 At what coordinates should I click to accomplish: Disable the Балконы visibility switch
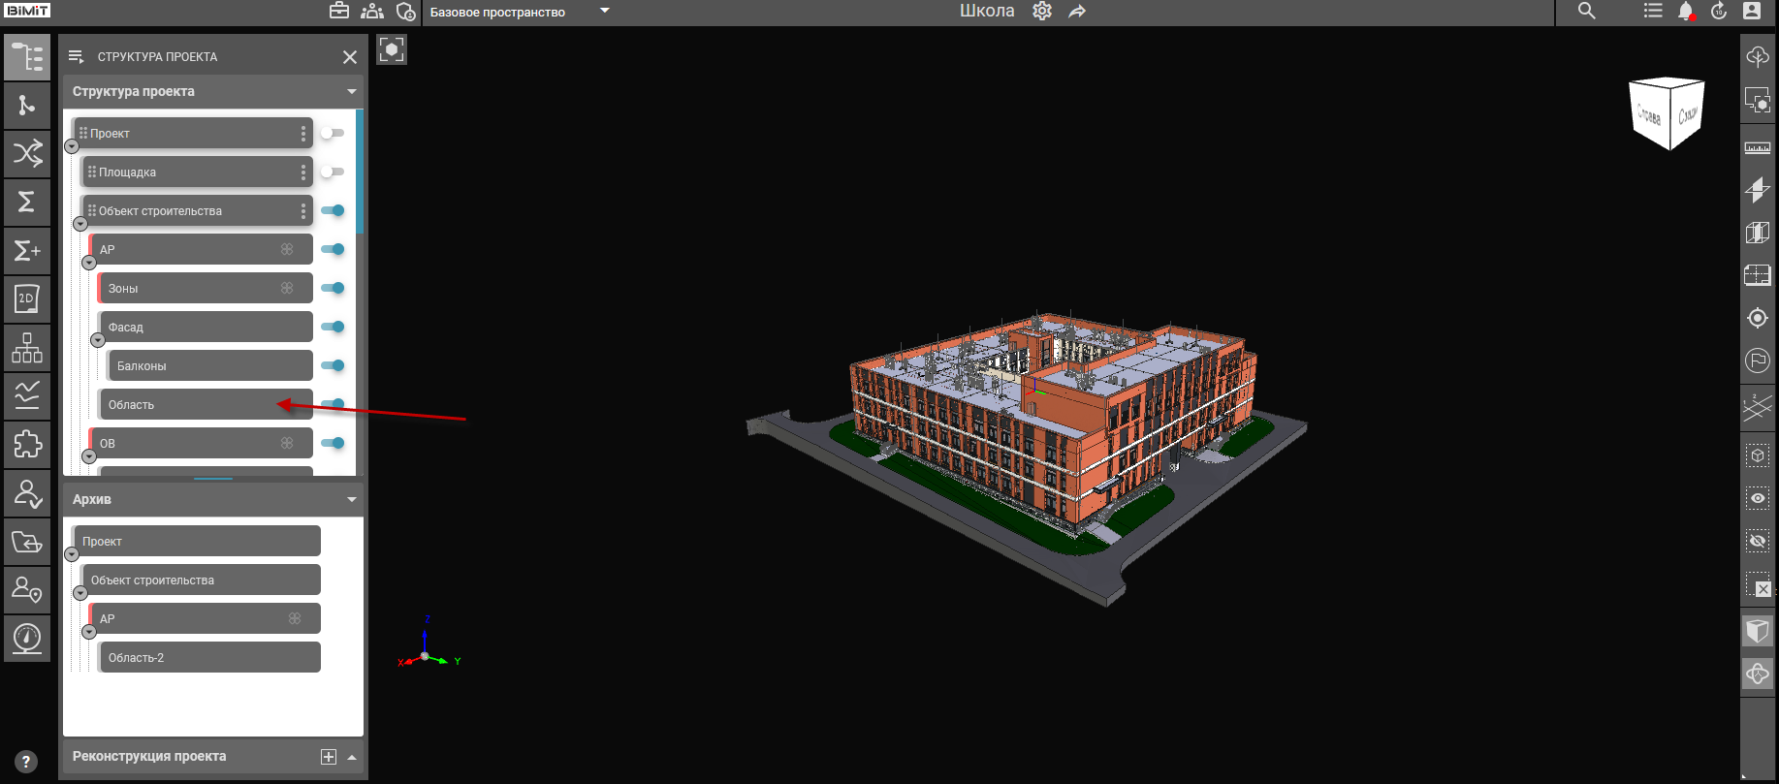point(333,365)
